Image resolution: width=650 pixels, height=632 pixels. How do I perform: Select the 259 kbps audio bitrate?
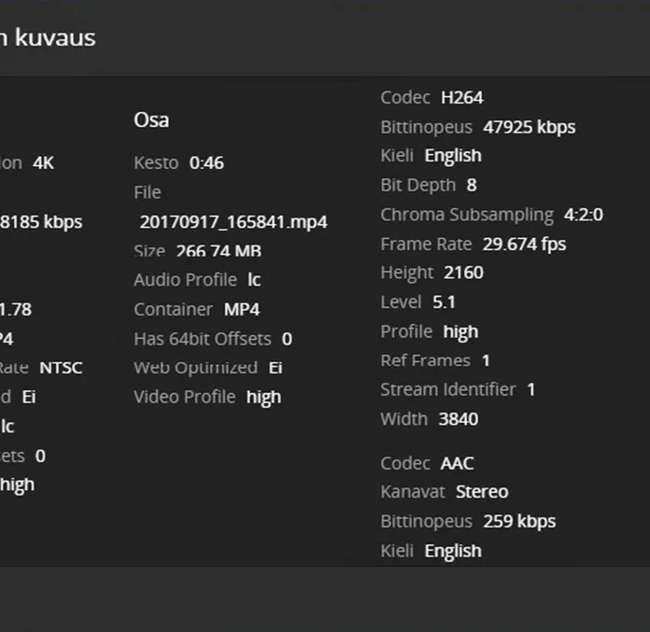click(519, 521)
